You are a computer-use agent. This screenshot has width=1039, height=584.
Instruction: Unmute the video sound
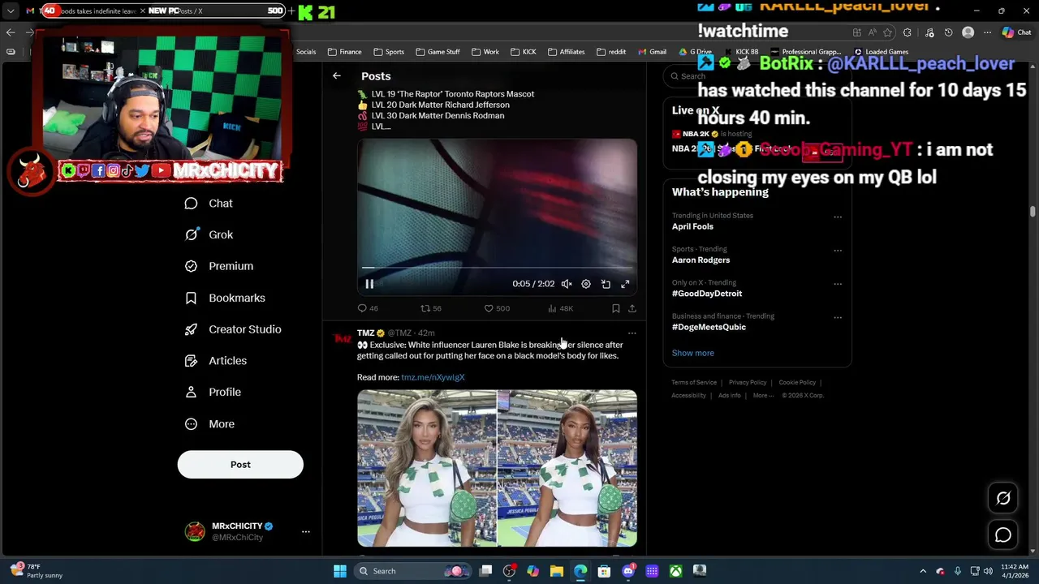(x=567, y=284)
